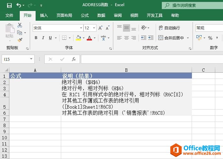The height and width of the screenshot is (159, 223).
Task: Customize the Quick Access Toolbar
Action: (x=41, y=5)
